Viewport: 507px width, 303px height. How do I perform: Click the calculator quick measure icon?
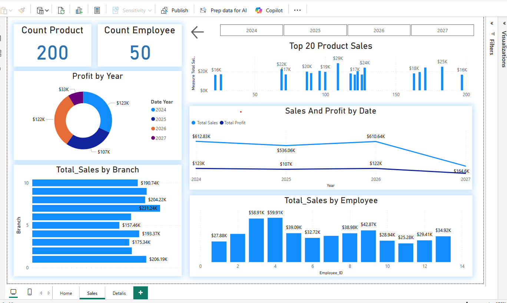pyautogui.click(x=97, y=10)
